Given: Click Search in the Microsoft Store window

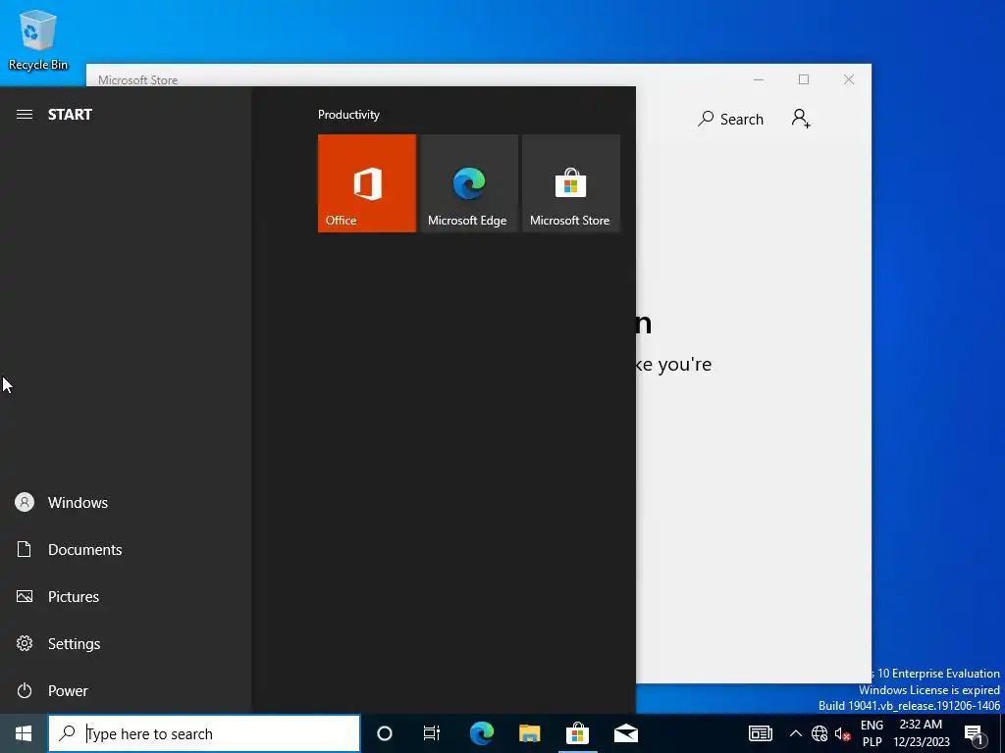Looking at the screenshot, I should click(730, 119).
